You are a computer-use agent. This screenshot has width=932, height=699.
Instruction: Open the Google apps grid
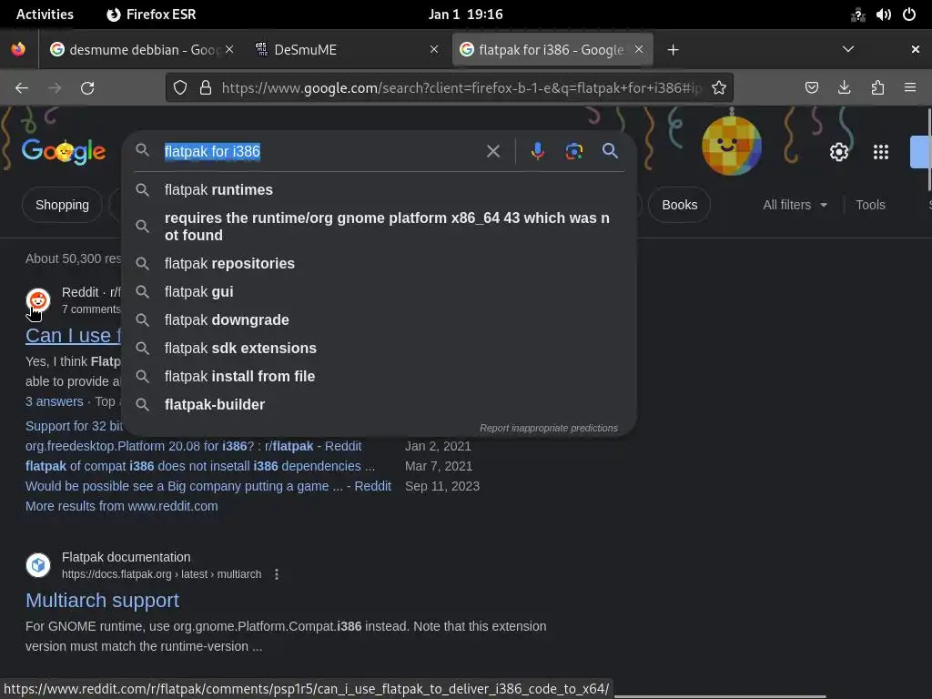point(881,152)
